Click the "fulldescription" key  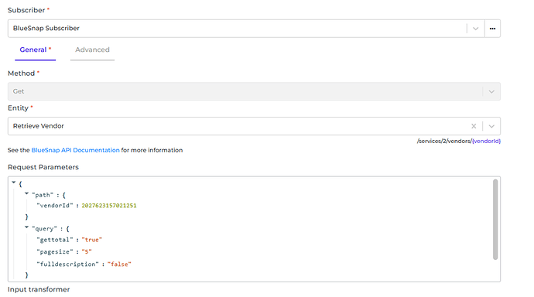(x=68, y=264)
